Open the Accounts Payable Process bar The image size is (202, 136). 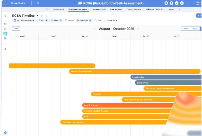127,111
